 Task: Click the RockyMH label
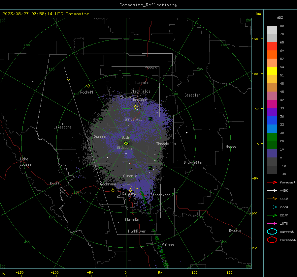coord(87,92)
